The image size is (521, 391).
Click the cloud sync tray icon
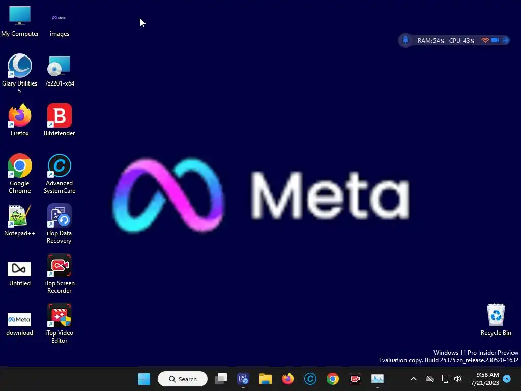pyautogui.click(x=429, y=379)
